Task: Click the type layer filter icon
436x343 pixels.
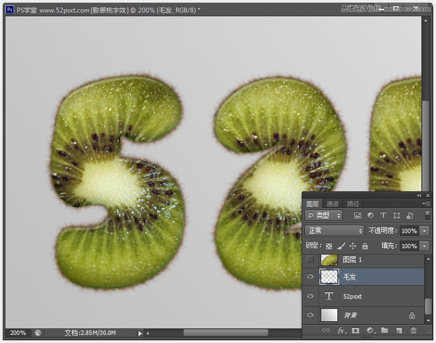Action: coord(383,216)
